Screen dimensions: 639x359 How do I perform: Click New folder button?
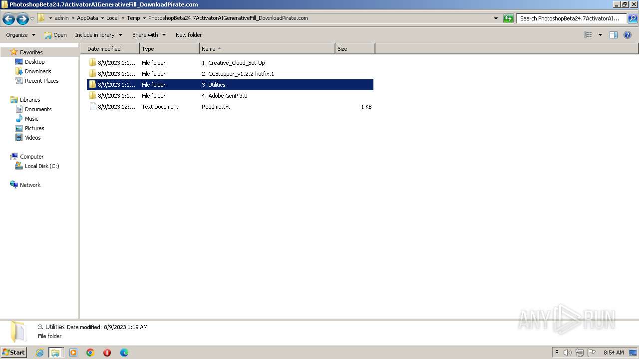189,35
